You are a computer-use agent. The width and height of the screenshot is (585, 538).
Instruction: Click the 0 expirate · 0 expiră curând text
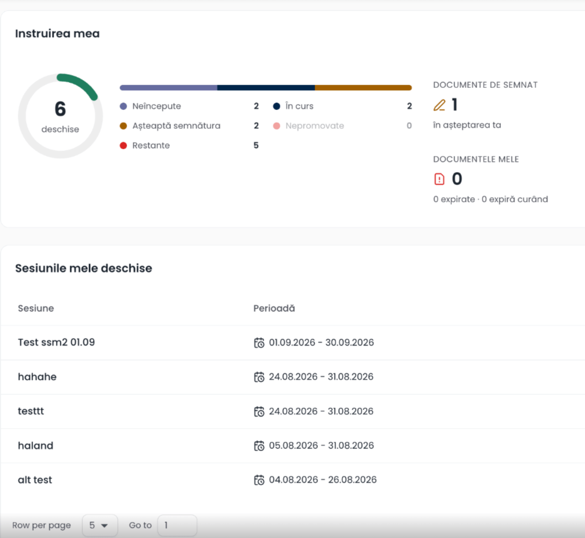point(490,199)
